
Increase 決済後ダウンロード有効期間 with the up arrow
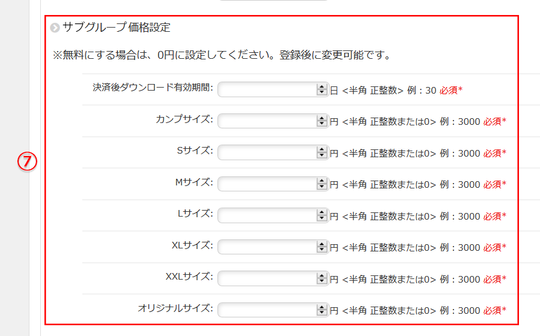tap(321, 87)
